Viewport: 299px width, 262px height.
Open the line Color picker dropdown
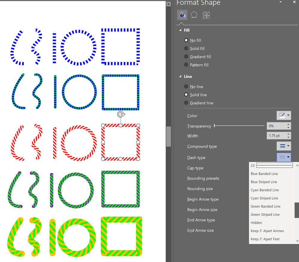(284, 115)
